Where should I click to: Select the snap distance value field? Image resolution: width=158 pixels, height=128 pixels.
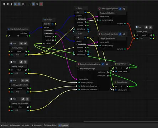click(25, 4)
